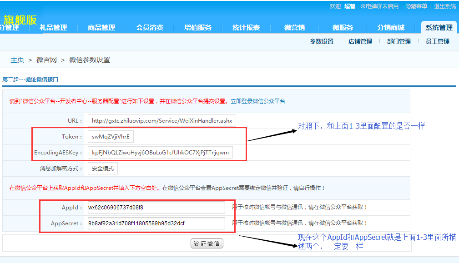Open the 分销商城 menu
This screenshot has height=263, width=459.
390,27
